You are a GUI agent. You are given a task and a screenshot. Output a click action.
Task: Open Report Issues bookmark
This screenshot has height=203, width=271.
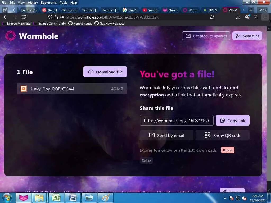pos(80,24)
